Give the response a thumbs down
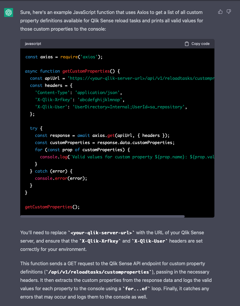 pyautogui.click(x=229, y=12)
